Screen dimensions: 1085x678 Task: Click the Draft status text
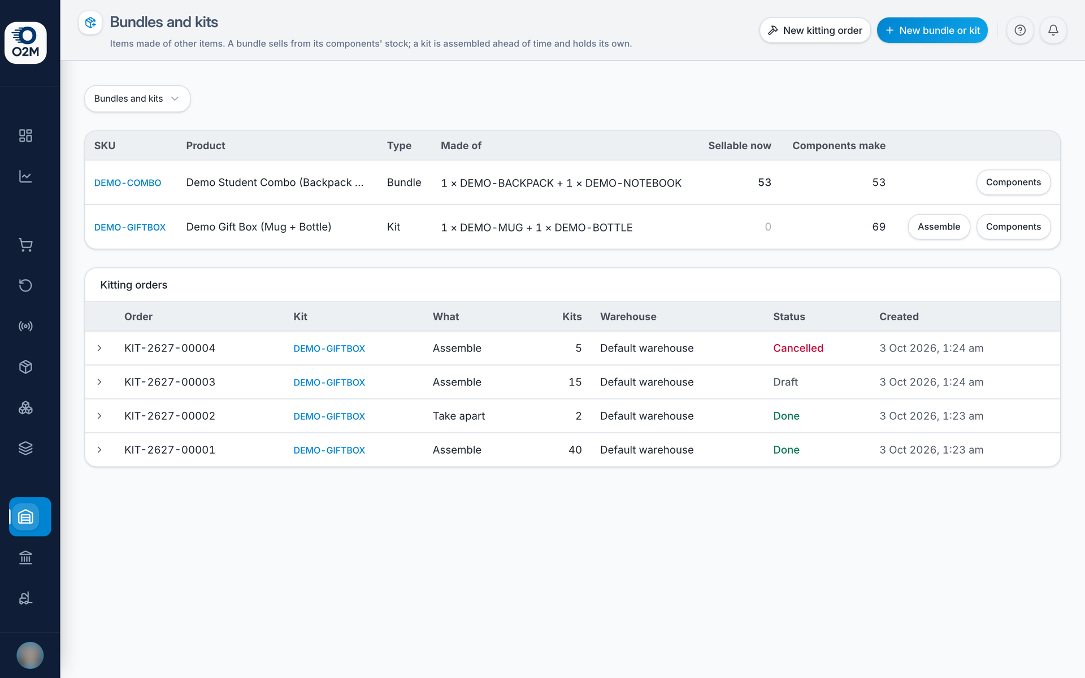click(785, 382)
